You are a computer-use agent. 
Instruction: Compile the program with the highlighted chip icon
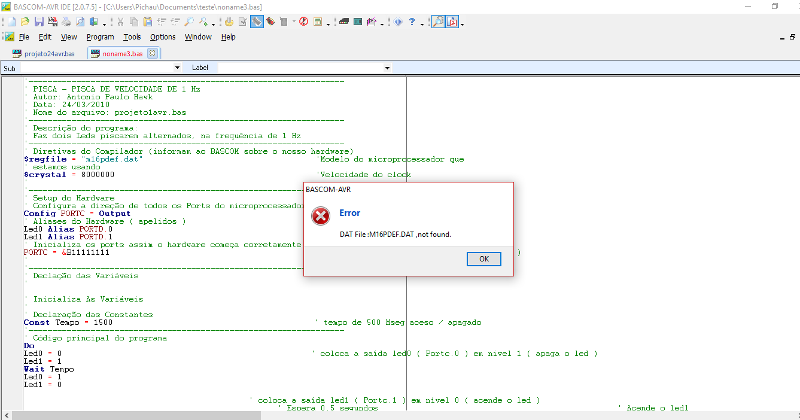(257, 22)
